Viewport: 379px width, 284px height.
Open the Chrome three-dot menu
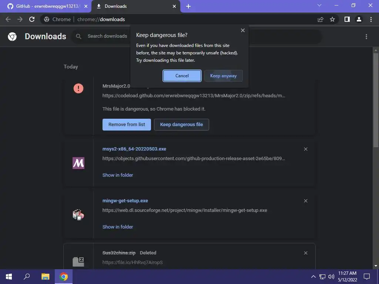(x=371, y=19)
